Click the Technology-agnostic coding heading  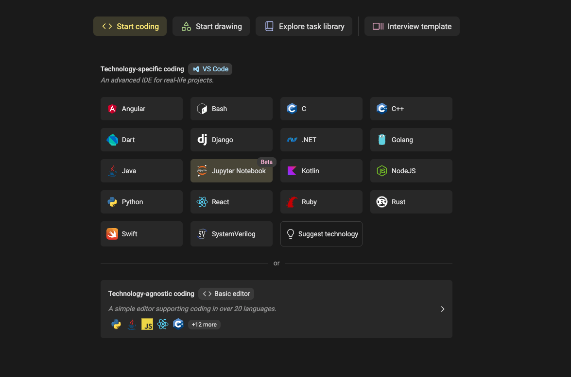coord(151,294)
